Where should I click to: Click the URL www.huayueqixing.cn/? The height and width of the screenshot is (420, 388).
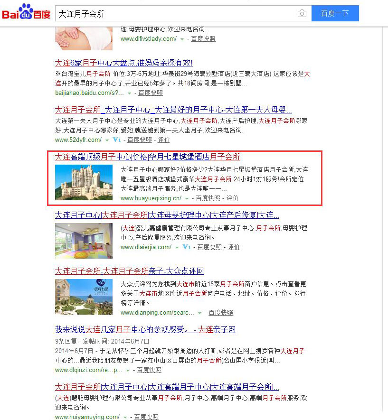pyautogui.click(x=151, y=198)
